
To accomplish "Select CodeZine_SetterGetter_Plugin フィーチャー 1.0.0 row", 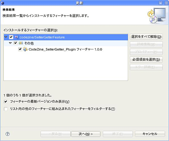I will 65,49.
